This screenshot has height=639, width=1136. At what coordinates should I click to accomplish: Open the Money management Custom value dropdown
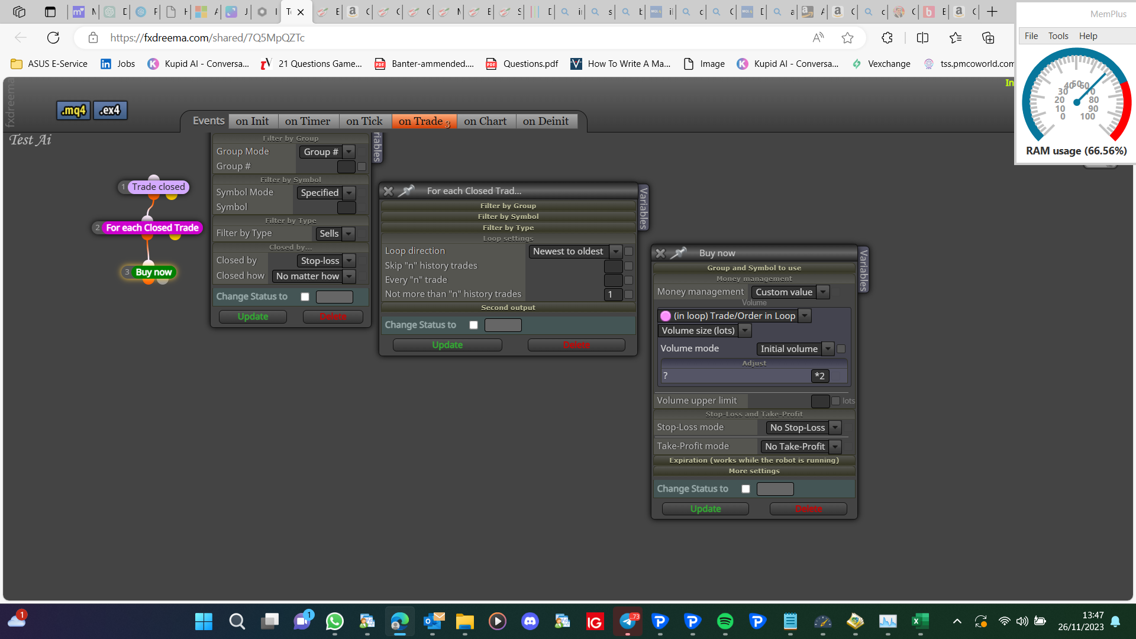click(x=790, y=292)
